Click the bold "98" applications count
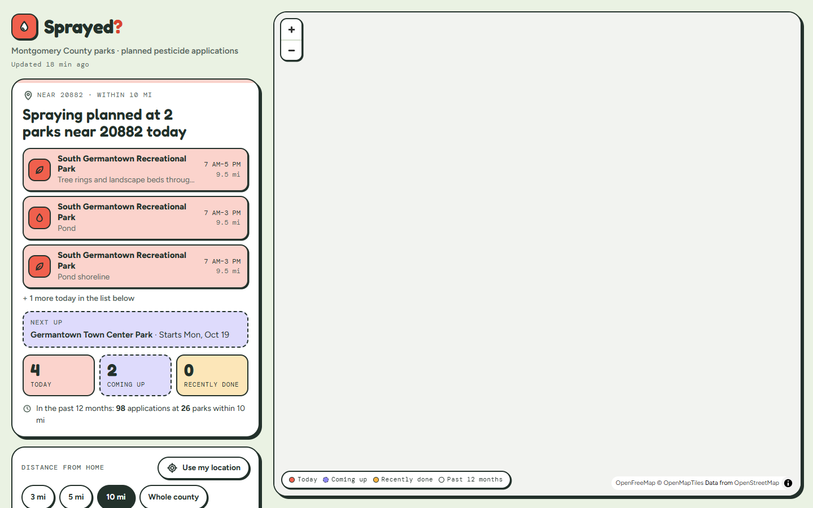 pos(121,409)
